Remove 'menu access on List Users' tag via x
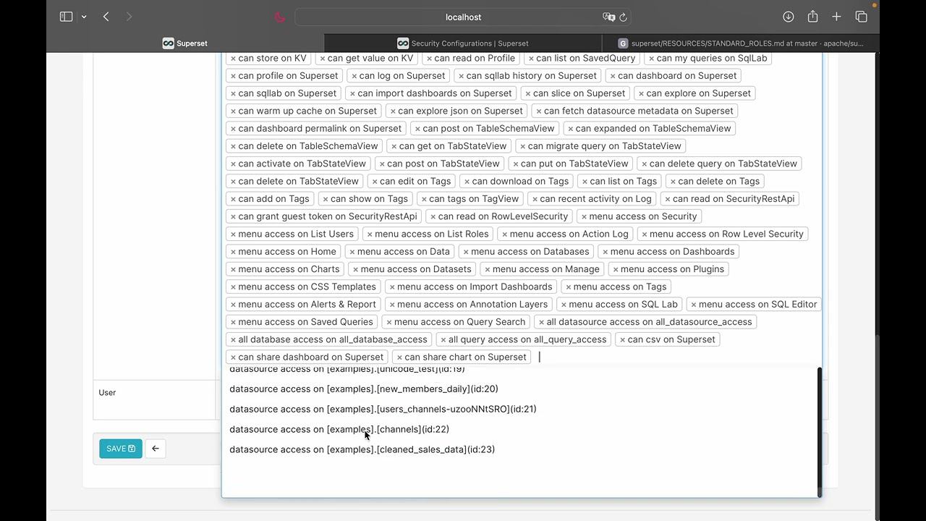The image size is (926, 521). (233, 234)
